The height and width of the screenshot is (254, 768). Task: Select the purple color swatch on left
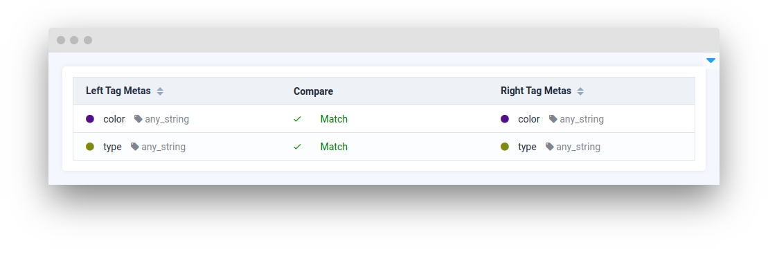pyautogui.click(x=90, y=119)
